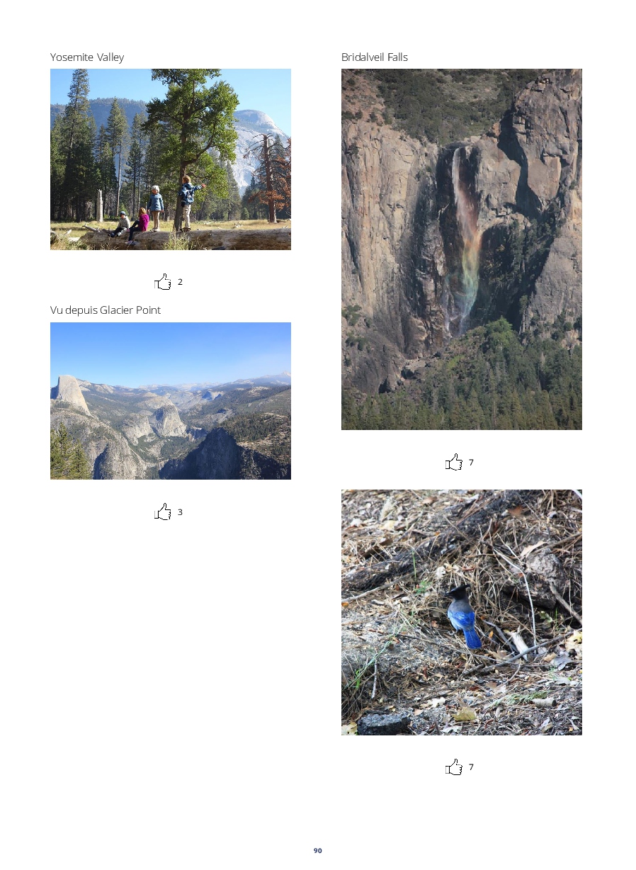
Task: Click the blue bird in the photo
Action: (x=464, y=616)
